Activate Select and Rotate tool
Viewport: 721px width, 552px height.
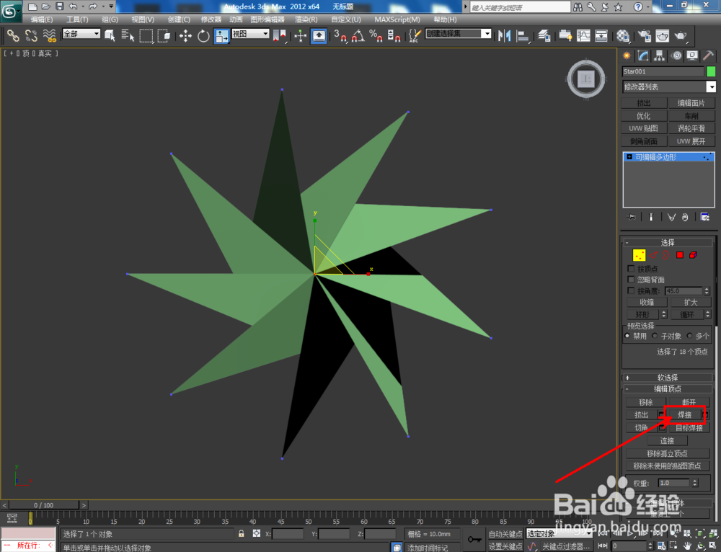pyautogui.click(x=203, y=35)
